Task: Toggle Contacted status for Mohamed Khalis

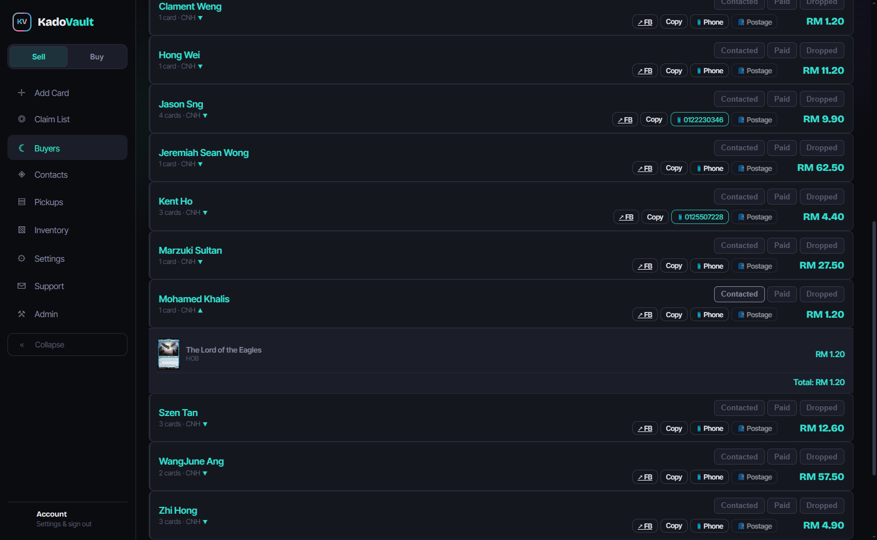Action: [739, 294]
